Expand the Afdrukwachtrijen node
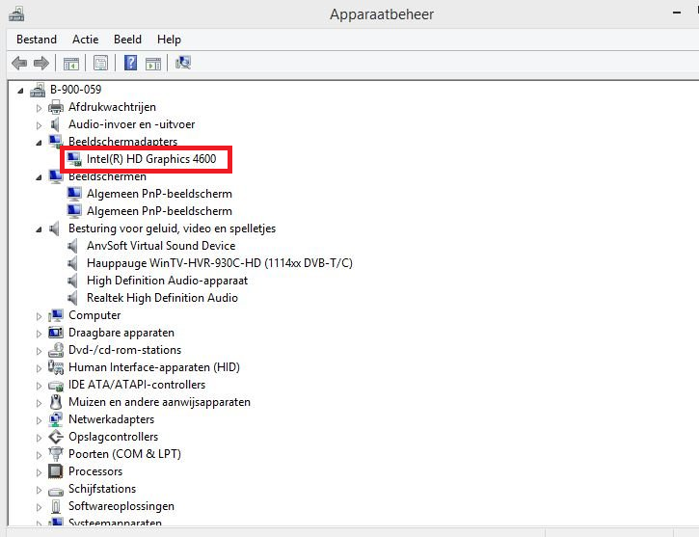The image size is (699, 537). tap(39, 108)
